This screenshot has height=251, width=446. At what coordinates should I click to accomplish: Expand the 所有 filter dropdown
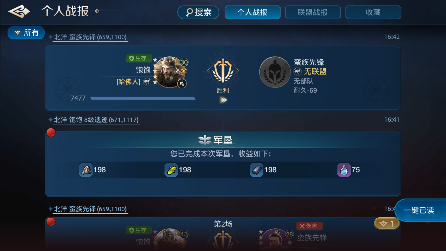pos(26,33)
